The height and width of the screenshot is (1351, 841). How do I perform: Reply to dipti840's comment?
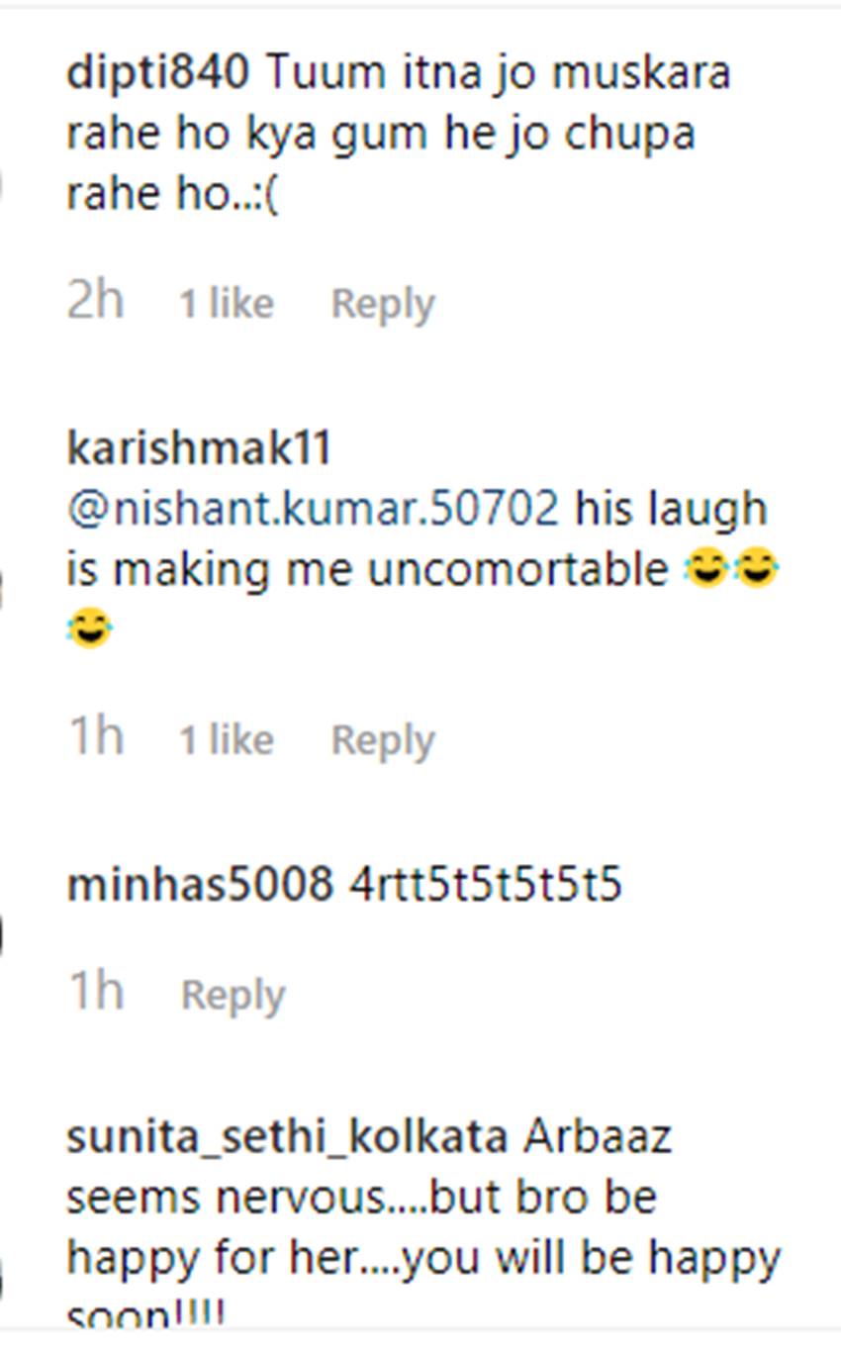[383, 304]
